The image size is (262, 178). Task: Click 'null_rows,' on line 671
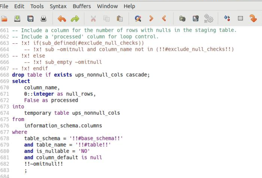coord(81,94)
